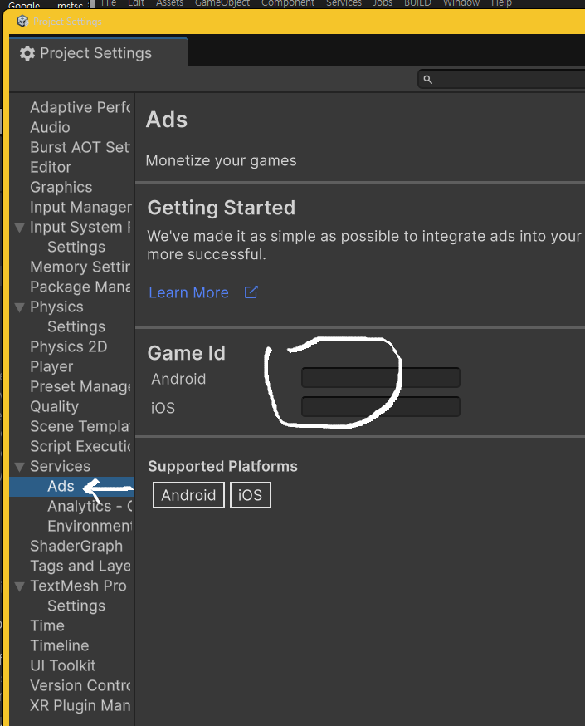Collapse the TextMesh Pro group arrow
Image resolution: width=585 pixels, height=726 pixels.
point(19,586)
